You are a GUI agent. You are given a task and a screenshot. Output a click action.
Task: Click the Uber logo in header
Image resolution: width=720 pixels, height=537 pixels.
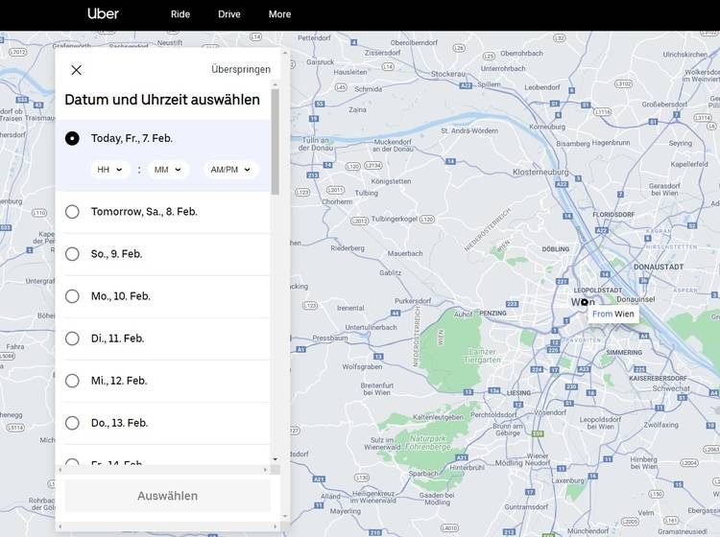103,13
